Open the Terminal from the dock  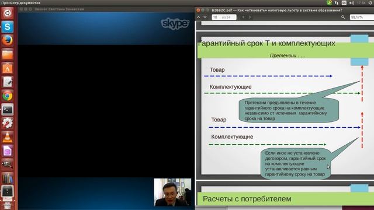(x=8, y=110)
